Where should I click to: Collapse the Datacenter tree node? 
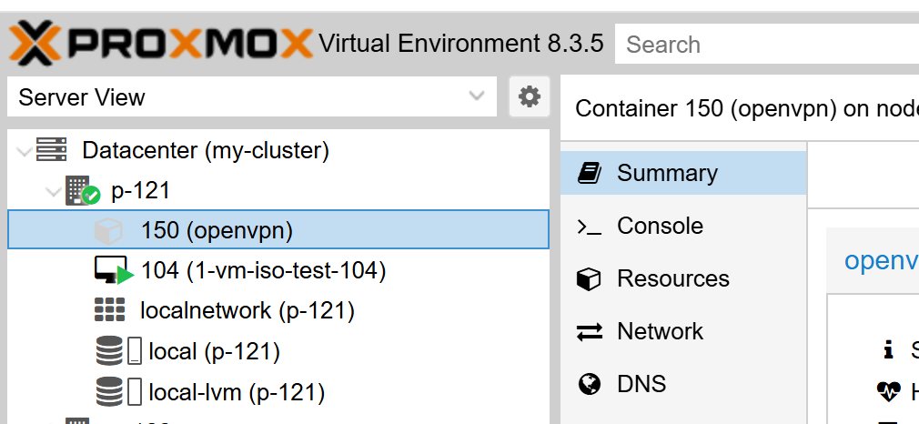25,151
